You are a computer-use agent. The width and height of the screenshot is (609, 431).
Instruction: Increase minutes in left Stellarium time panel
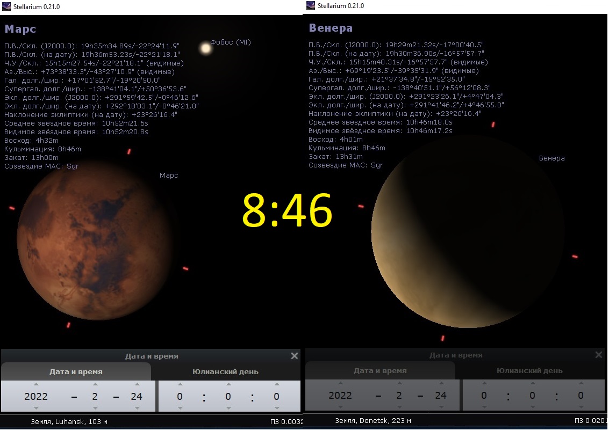pos(228,384)
